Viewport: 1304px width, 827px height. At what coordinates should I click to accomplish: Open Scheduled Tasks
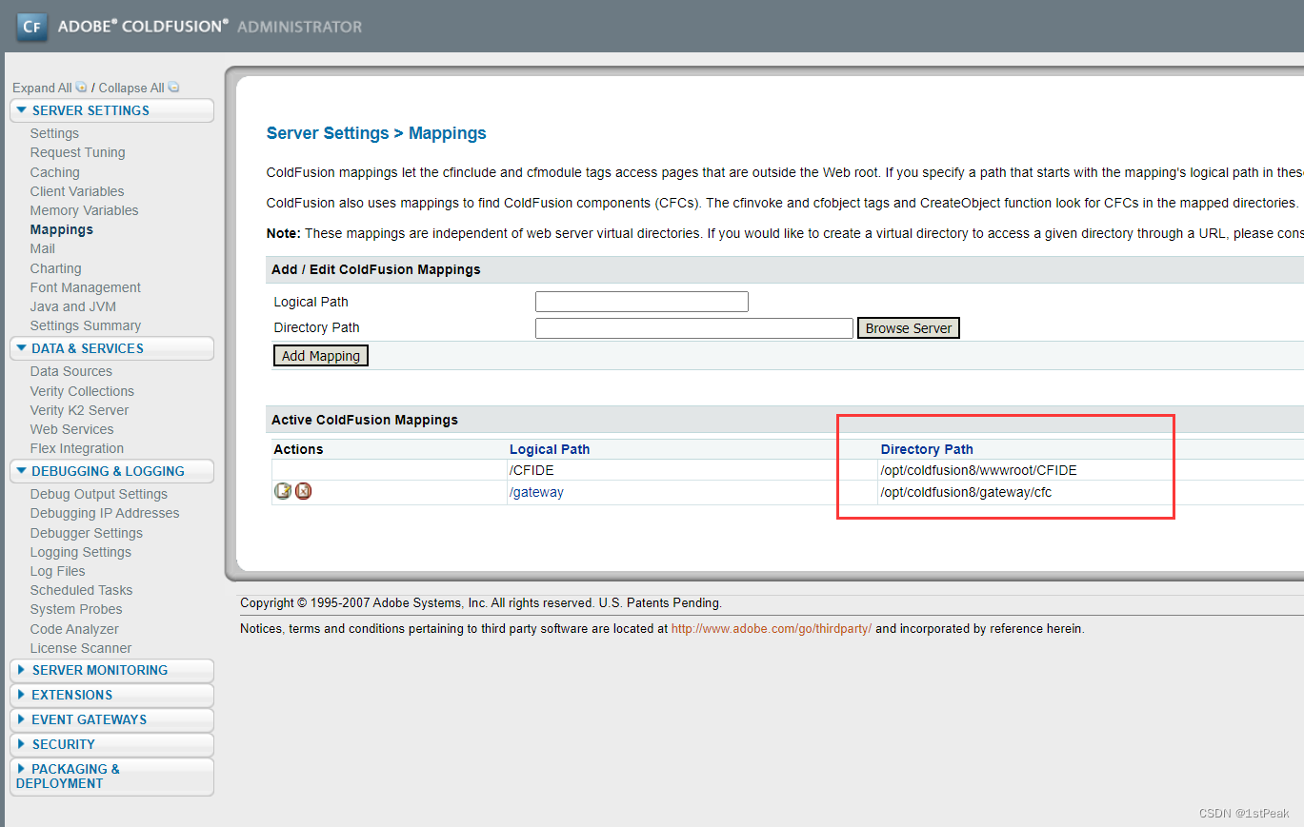tap(81, 590)
